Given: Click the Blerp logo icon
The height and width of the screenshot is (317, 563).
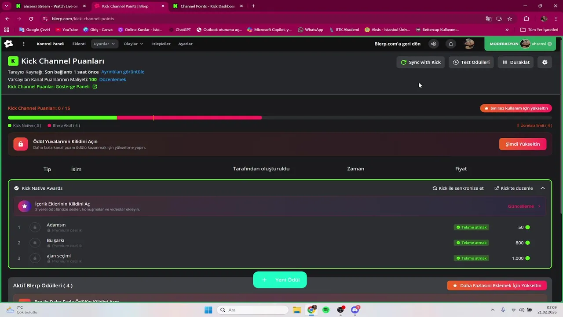Looking at the screenshot, I should pos(8,44).
